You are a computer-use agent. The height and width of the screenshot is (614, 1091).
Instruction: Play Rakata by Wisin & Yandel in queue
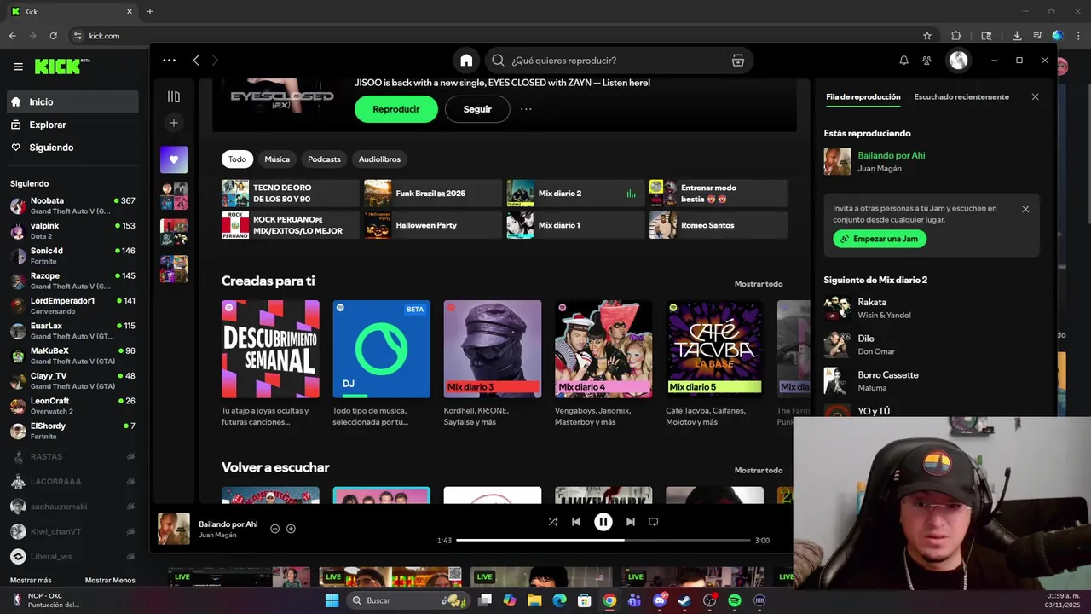(932, 308)
